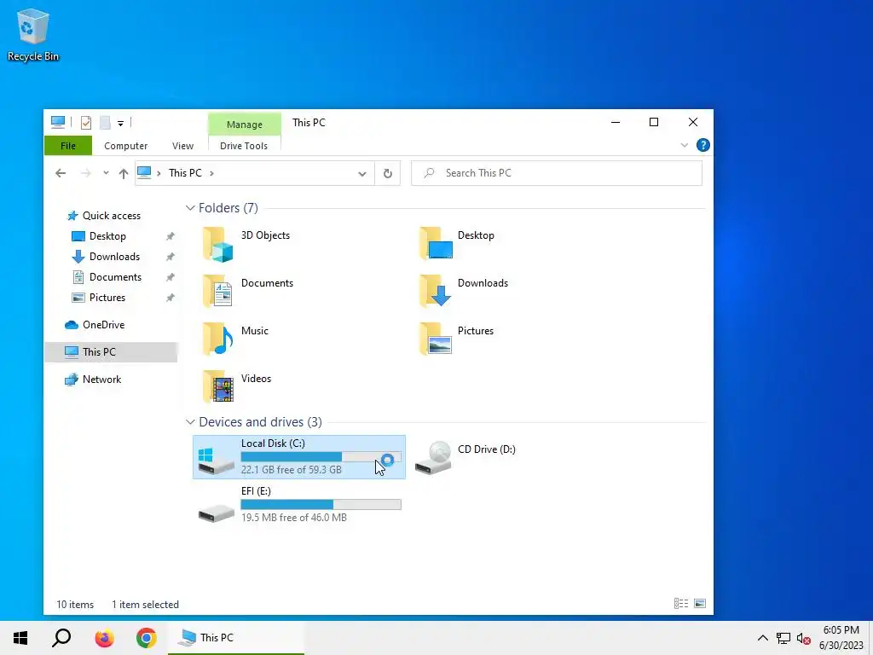Open the Windows Start menu
This screenshot has width=873, height=655.
click(x=20, y=638)
